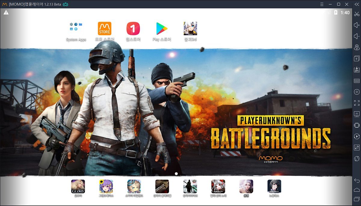Select the carousel page indicator dot
This screenshot has width=361, height=206.
tap(176, 173)
